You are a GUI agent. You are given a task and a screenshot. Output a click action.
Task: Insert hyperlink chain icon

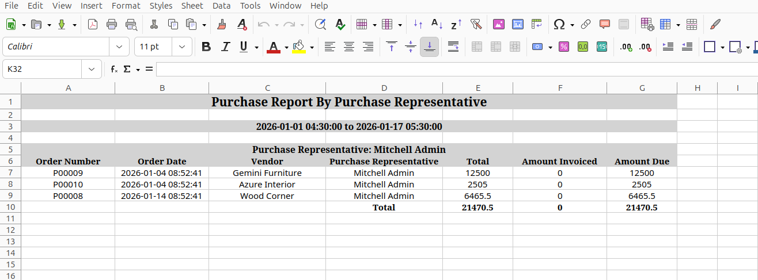tap(586, 25)
